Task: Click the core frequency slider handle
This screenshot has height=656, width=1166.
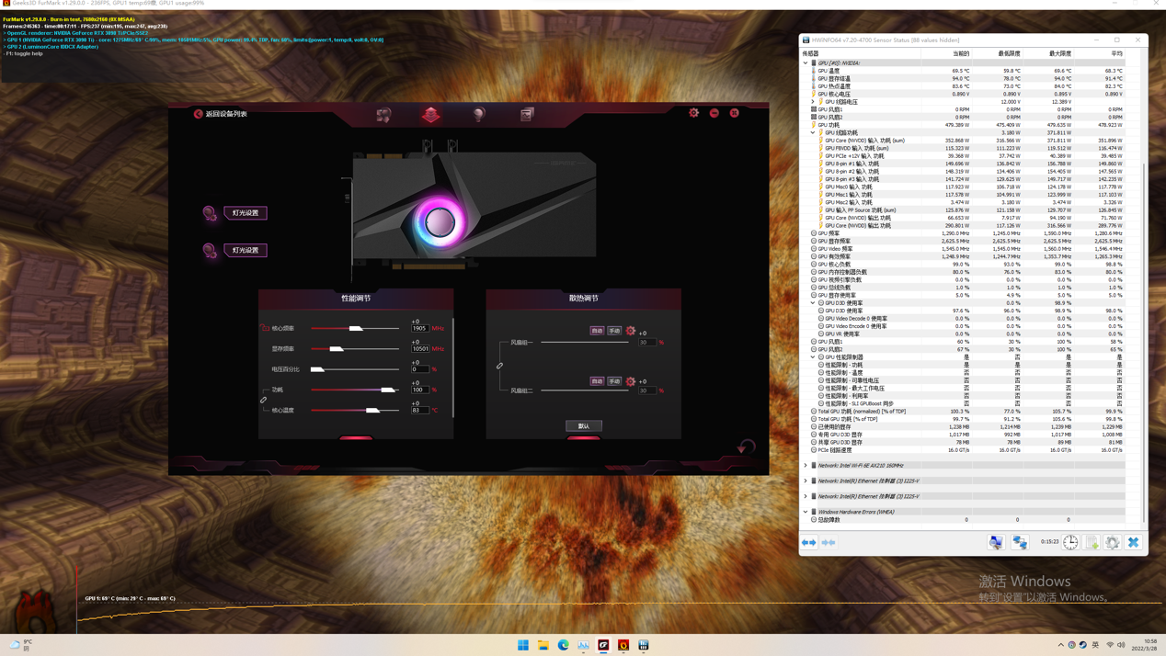Action: point(356,328)
